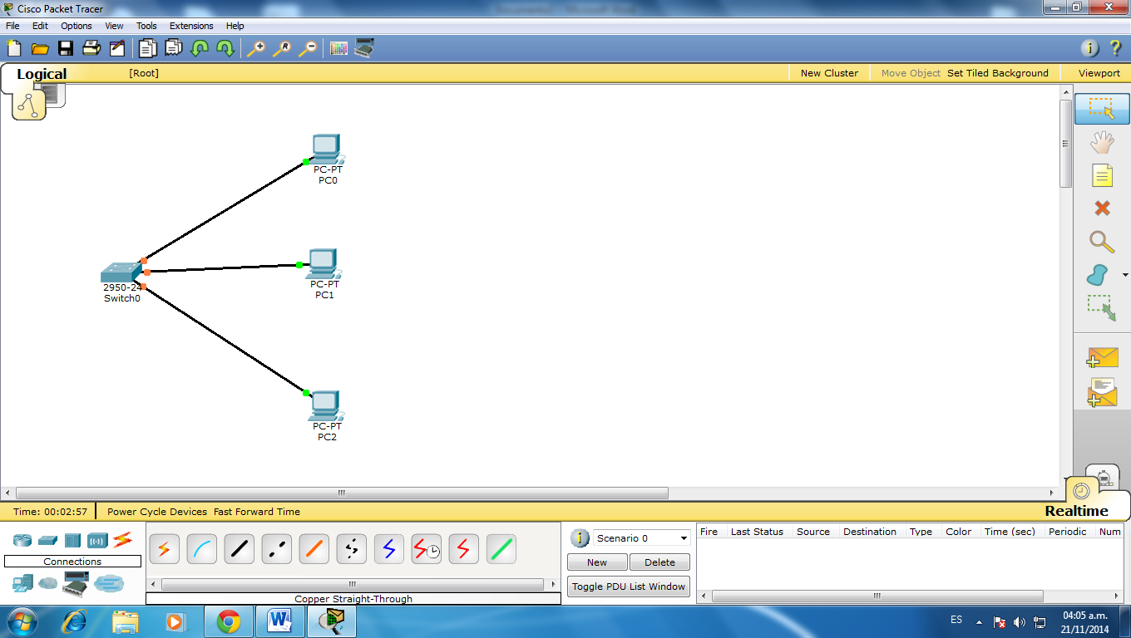Screen dimensions: 1131x638
Task: Open the File menu
Action: pos(12,26)
